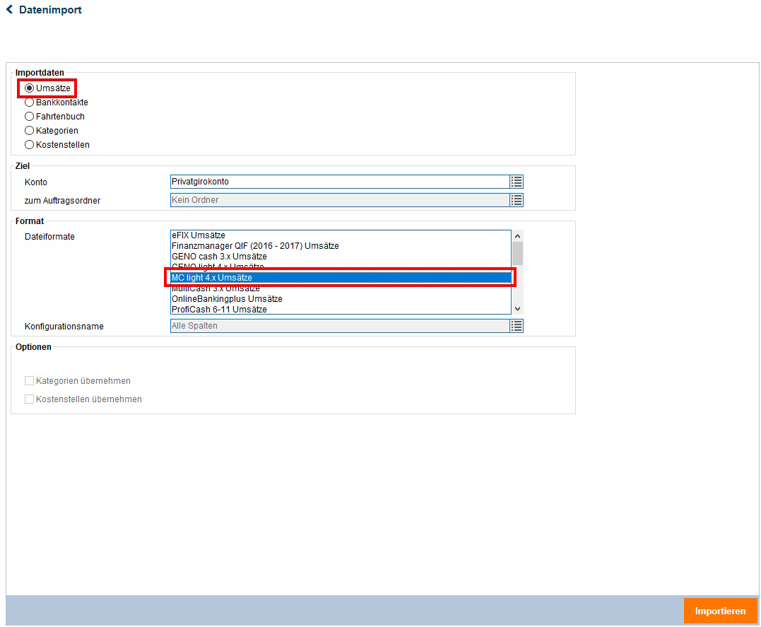Select Kategorien as import data
The width and height of the screenshot is (761, 627).
pos(29,131)
